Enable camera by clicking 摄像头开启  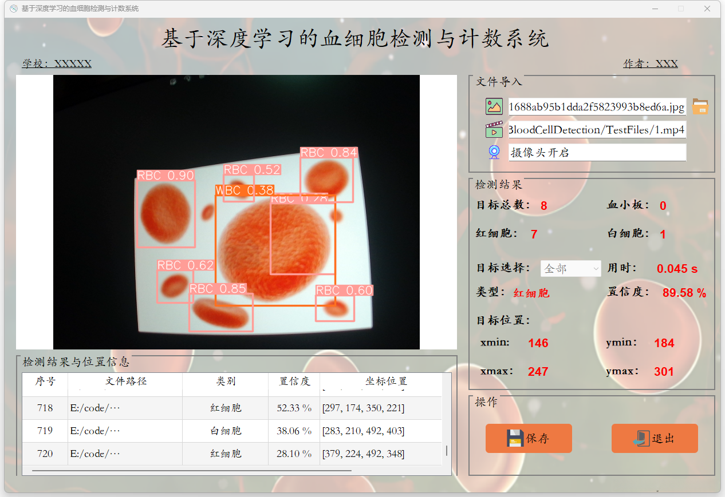coord(597,152)
